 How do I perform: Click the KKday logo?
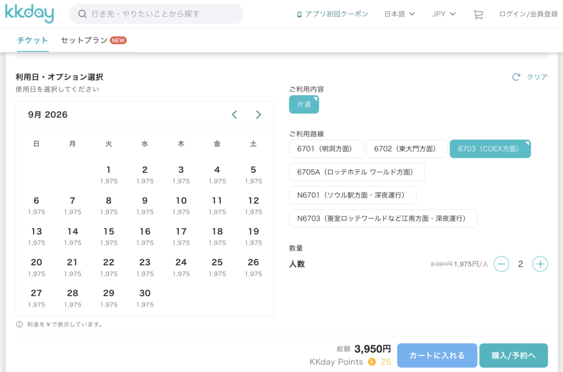pos(30,14)
